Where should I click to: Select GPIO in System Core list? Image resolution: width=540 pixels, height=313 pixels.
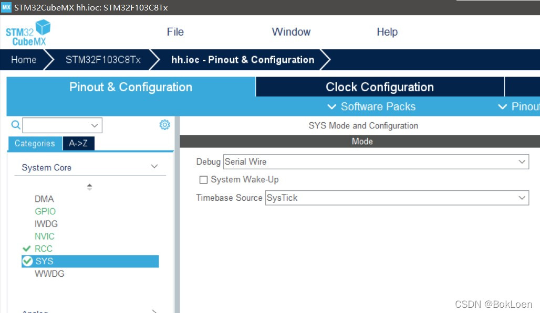click(x=45, y=211)
